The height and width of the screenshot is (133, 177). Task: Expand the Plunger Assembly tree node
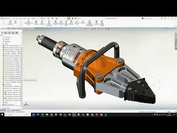(x=1, y=50)
